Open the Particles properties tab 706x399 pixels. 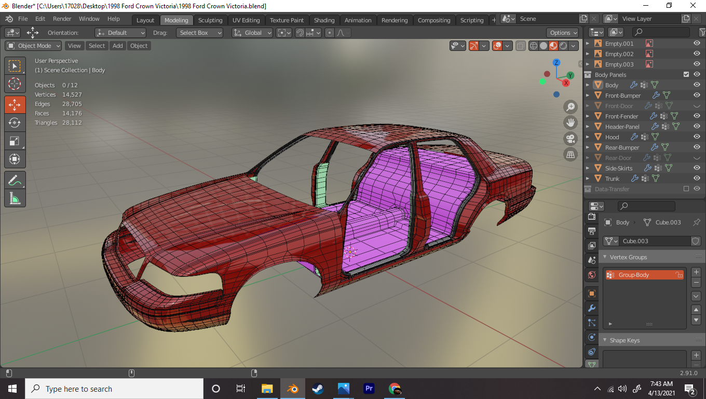(x=591, y=323)
